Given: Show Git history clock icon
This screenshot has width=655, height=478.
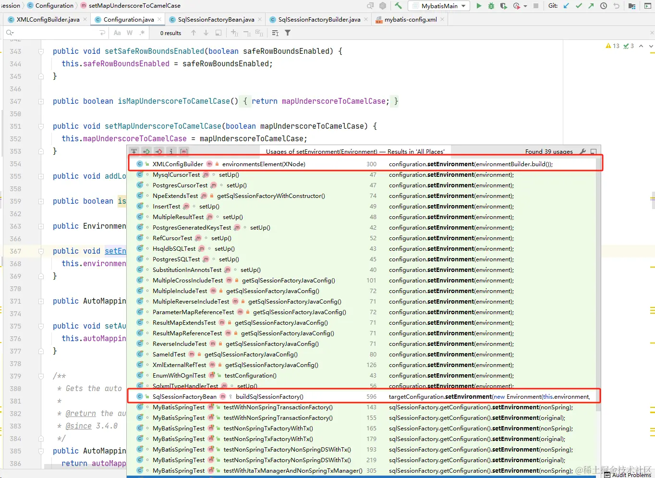Looking at the screenshot, I should click(604, 6).
